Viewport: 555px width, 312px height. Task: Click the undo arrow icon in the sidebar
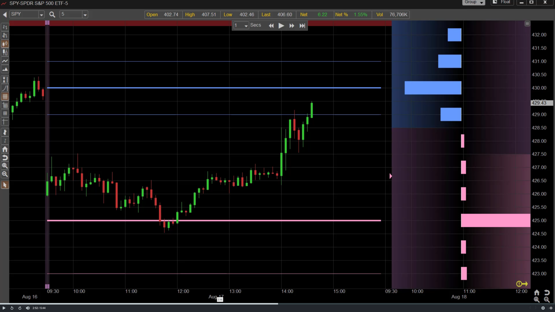point(5,157)
